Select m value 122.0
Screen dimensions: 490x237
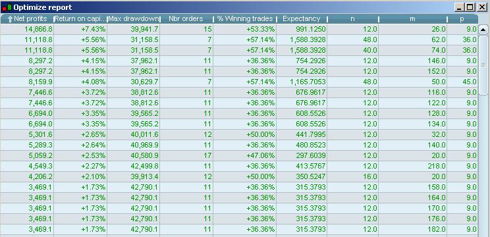pyautogui.click(x=437, y=103)
